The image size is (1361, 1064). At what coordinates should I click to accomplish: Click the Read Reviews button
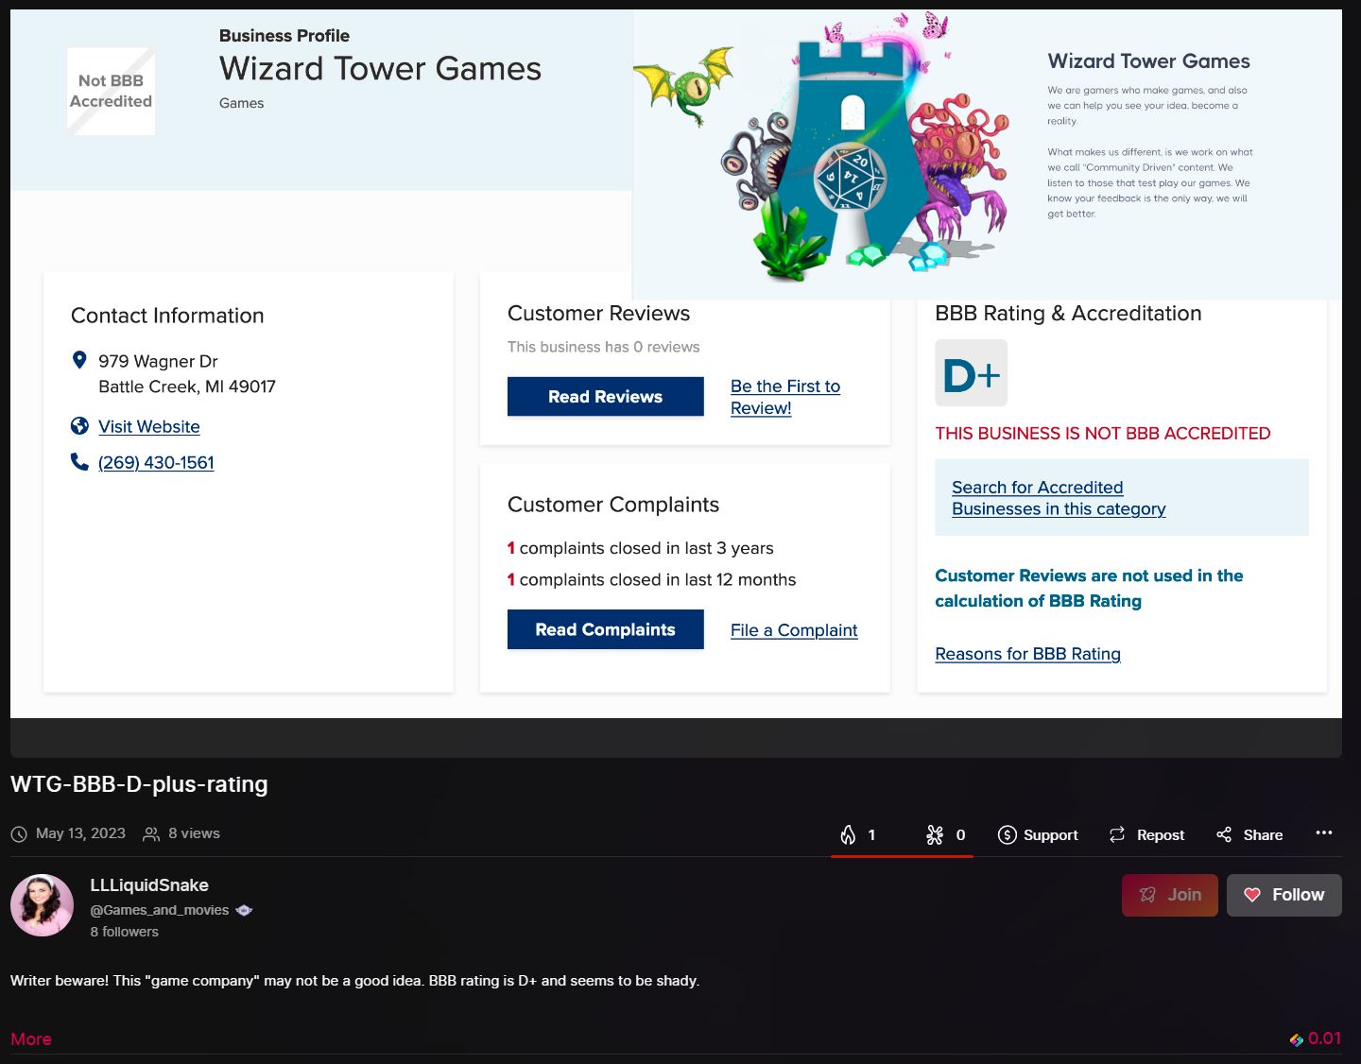pyautogui.click(x=605, y=397)
